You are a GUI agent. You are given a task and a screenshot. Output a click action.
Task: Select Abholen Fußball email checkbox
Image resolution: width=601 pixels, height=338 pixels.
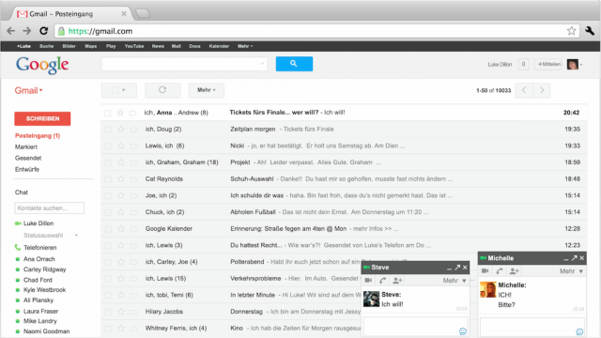pyautogui.click(x=108, y=212)
